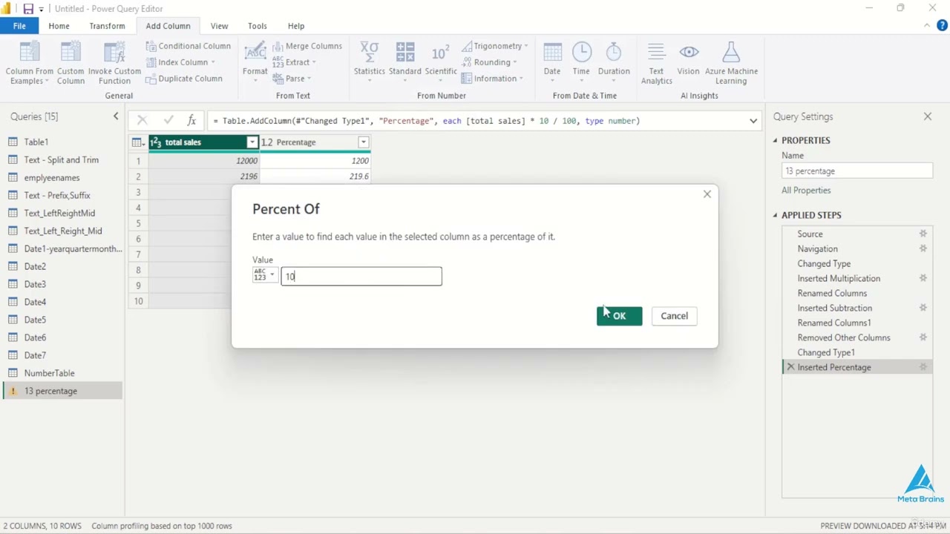Click the Column From Examples icon
Screen dimensions: 950x534
tap(30, 64)
